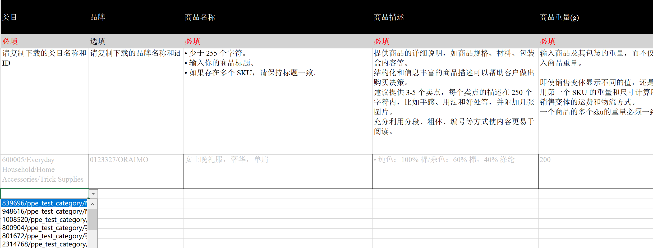Click the 必填 cell under 商品描述

pyautogui.click(x=455, y=41)
